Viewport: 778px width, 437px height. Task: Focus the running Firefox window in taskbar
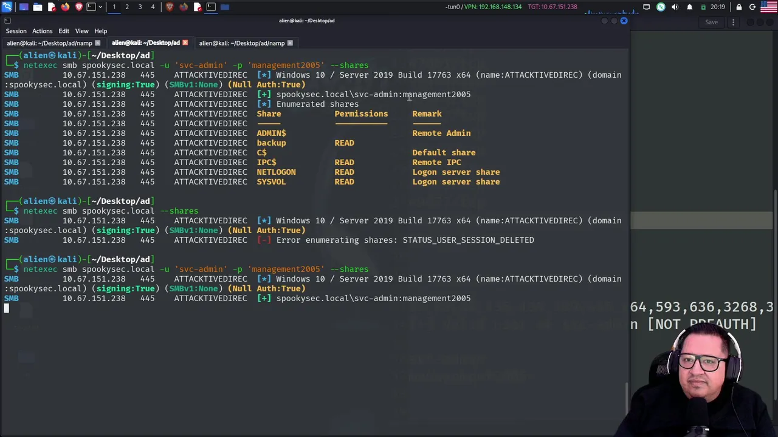[184, 7]
